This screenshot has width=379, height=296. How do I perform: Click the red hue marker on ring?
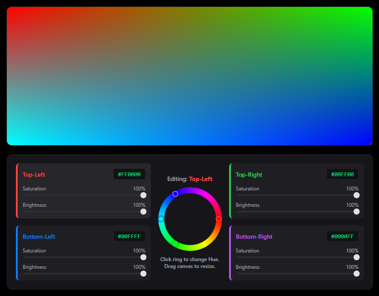218,219
